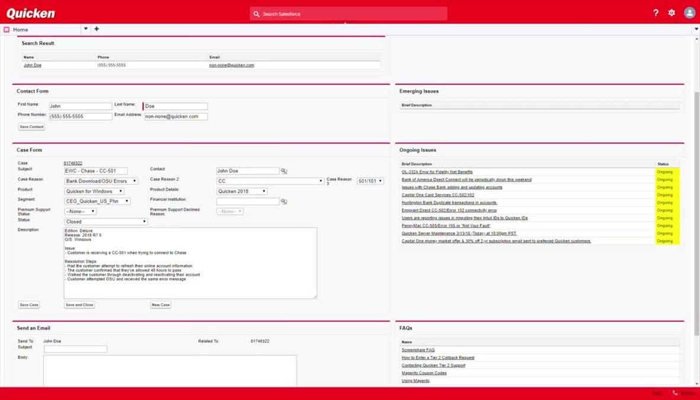Open the Product Details dropdown
This screenshot has width=700, height=400.
(x=242, y=191)
